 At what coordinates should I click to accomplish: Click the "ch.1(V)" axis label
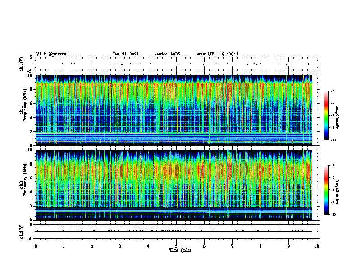tap(22, 64)
